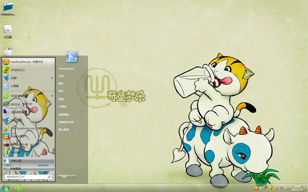Click orange tray icon in system tray
Image resolution: width=308 pixels, height=192 pixels.
tap(256, 188)
